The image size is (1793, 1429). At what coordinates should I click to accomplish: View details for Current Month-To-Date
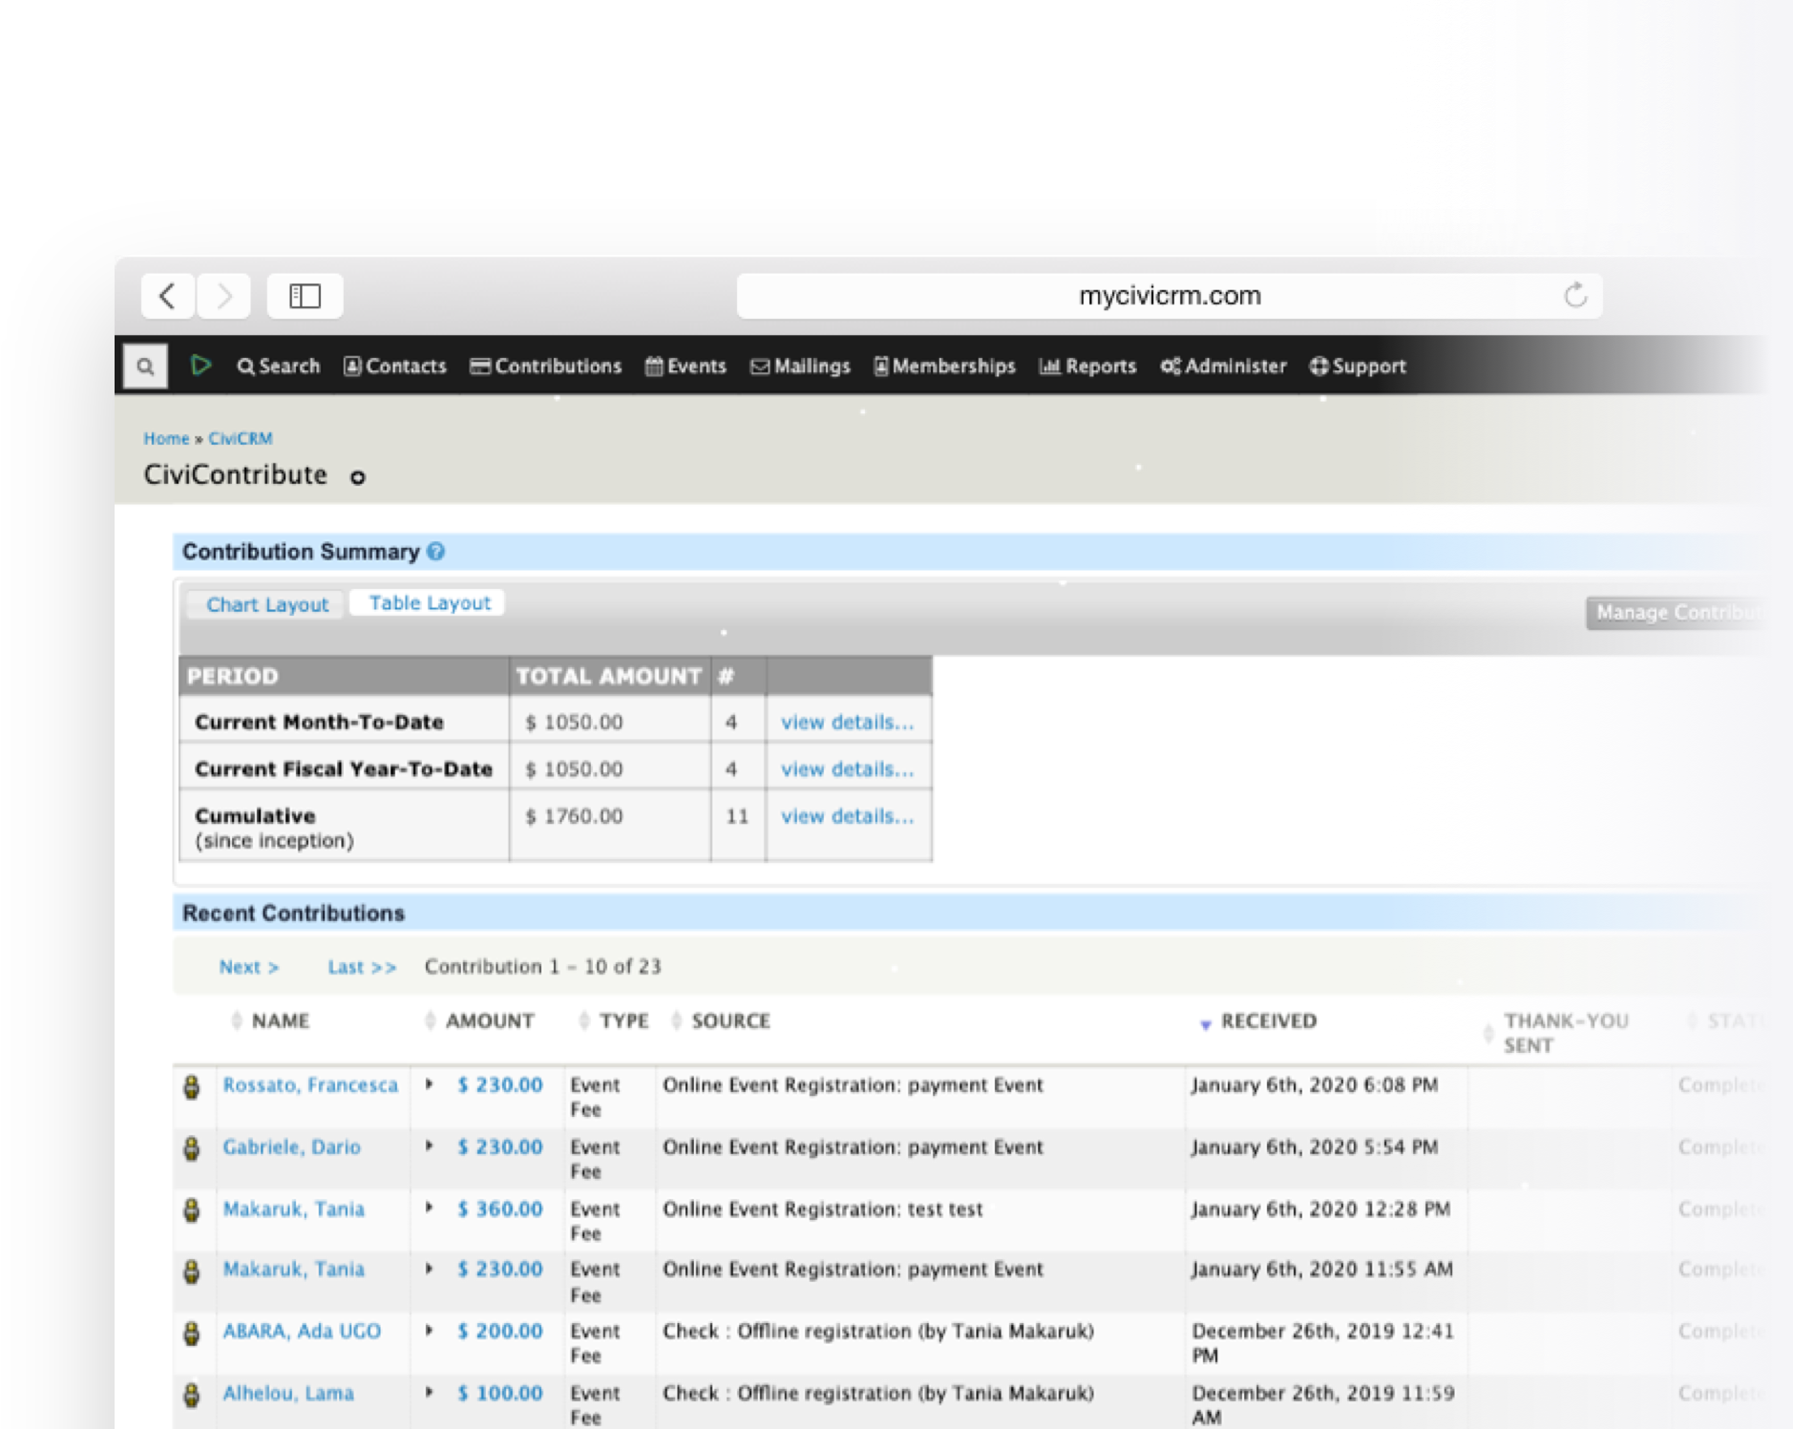pyautogui.click(x=847, y=723)
